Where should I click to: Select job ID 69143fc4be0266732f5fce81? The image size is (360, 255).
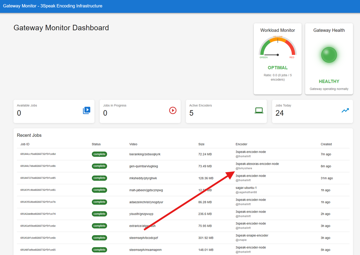pyautogui.click(x=38, y=190)
